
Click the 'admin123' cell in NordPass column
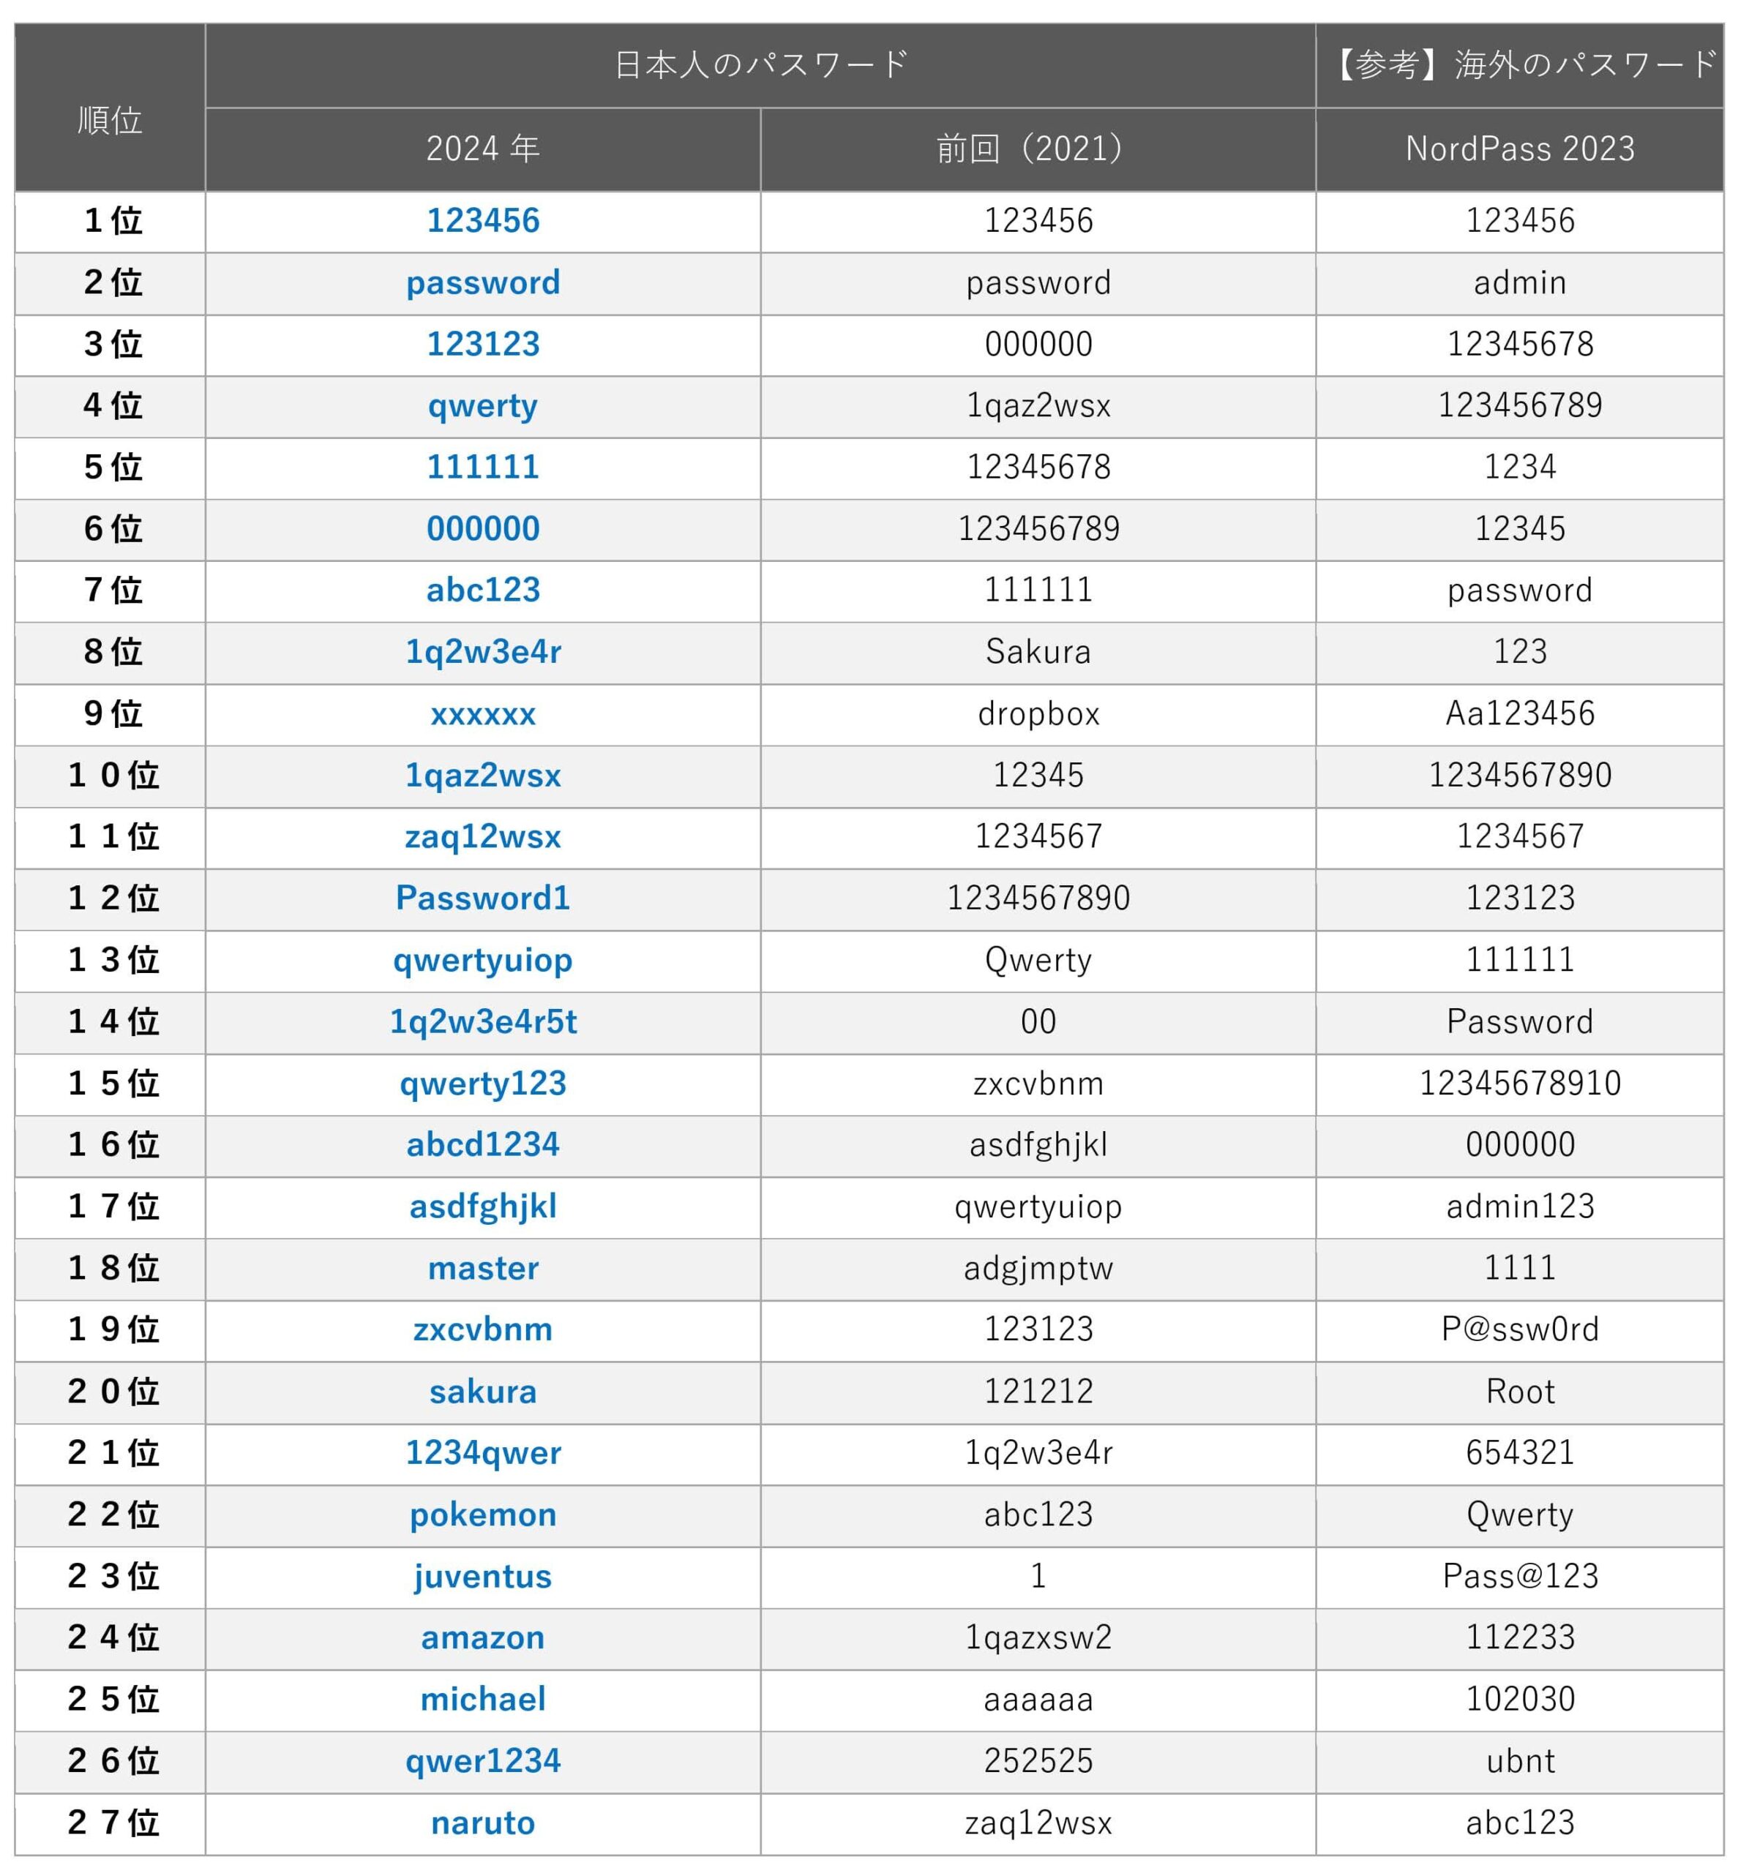(x=1519, y=1206)
